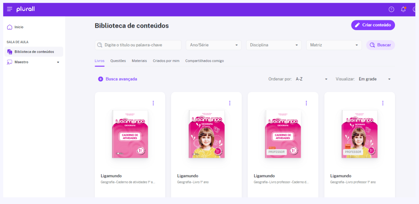This screenshot has width=419, height=204.
Task: Switch to the Materiais tab
Action: (x=139, y=61)
